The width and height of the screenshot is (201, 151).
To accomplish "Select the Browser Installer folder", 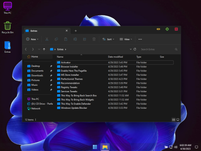I will [x=115, y=66].
